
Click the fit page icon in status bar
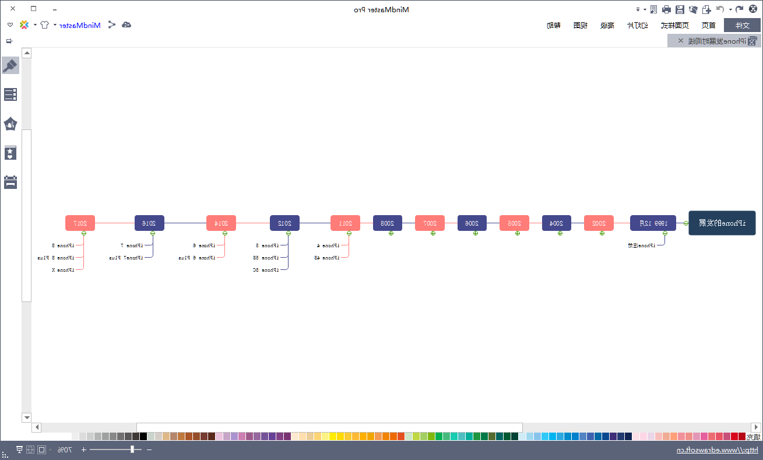click(x=41, y=450)
